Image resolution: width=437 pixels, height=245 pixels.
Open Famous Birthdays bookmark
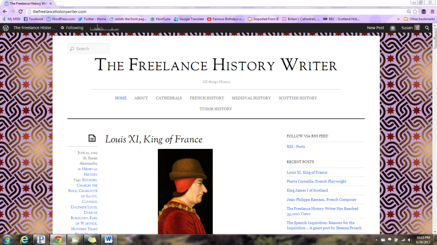[x=225, y=19]
